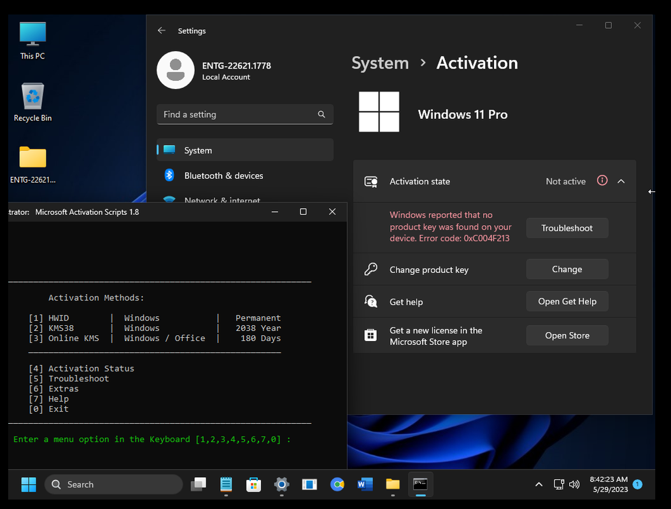671x509 pixels.
Task: Open File Explorer from the taskbar
Action: (393, 484)
